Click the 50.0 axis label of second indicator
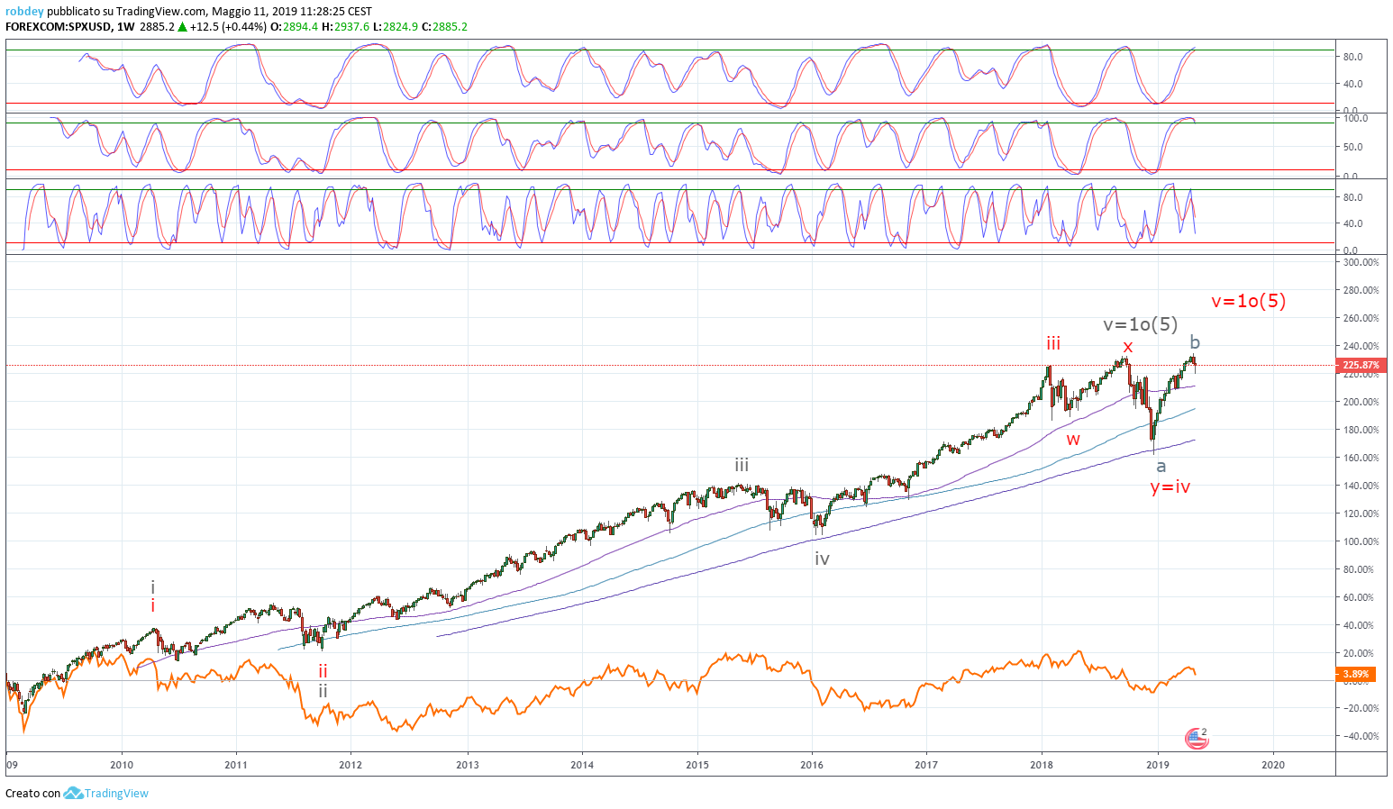The width and height of the screenshot is (1393, 809). 1352,147
